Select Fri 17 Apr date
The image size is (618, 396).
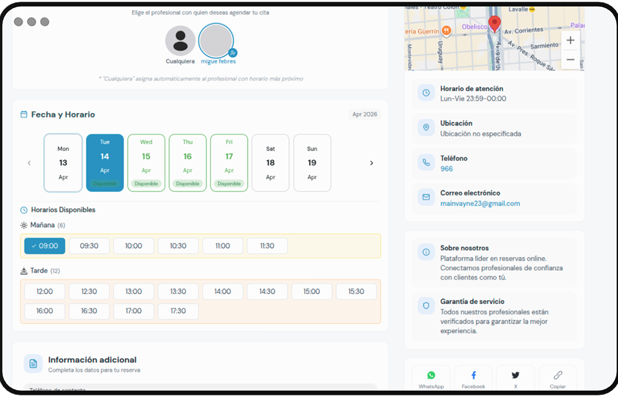(x=229, y=163)
